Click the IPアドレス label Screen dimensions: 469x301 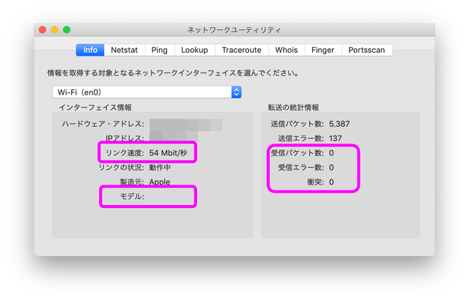(125, 138)
